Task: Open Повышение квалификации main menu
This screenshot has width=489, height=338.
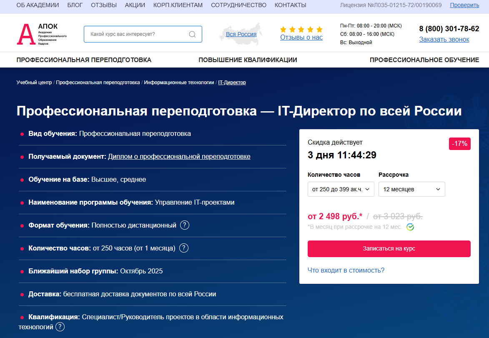Action: pos(248,60)
